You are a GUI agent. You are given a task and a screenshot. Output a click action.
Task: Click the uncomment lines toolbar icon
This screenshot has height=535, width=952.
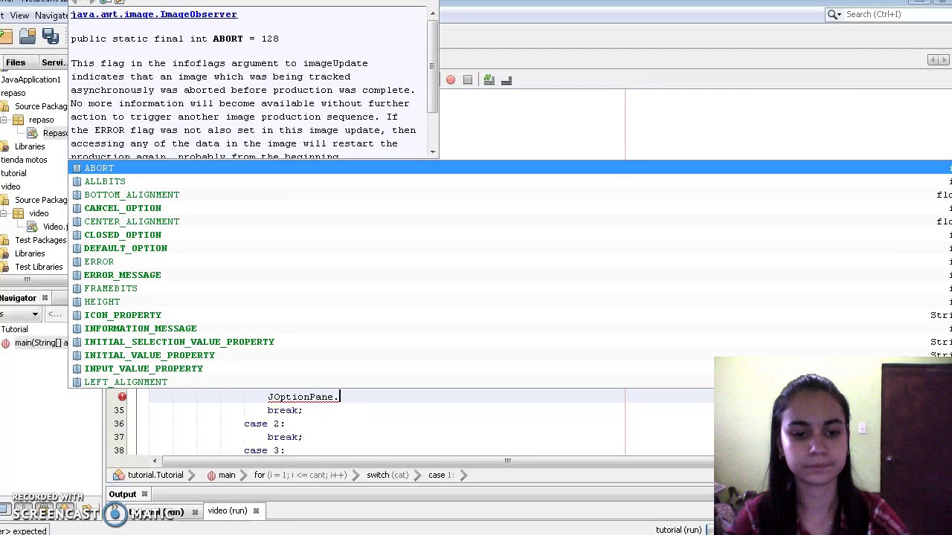[x=506, y=80]
